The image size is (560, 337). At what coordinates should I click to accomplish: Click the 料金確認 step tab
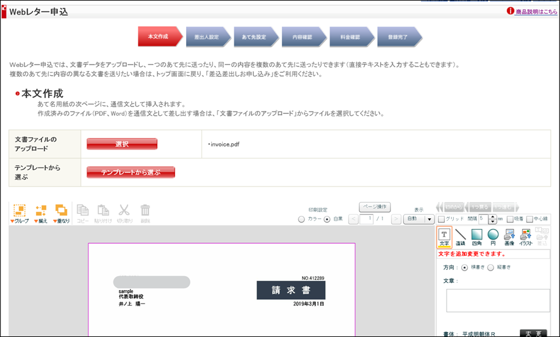point(352,37)
